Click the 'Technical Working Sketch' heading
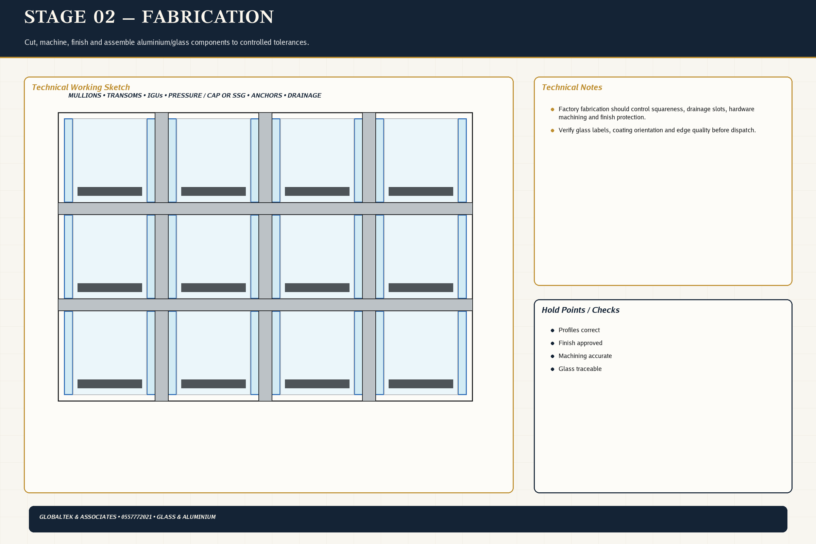This screenshot has height=544, width=816. click(x=81, y=87)
